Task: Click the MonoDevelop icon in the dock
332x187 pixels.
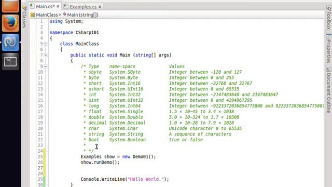Action: tap(10, 42)
